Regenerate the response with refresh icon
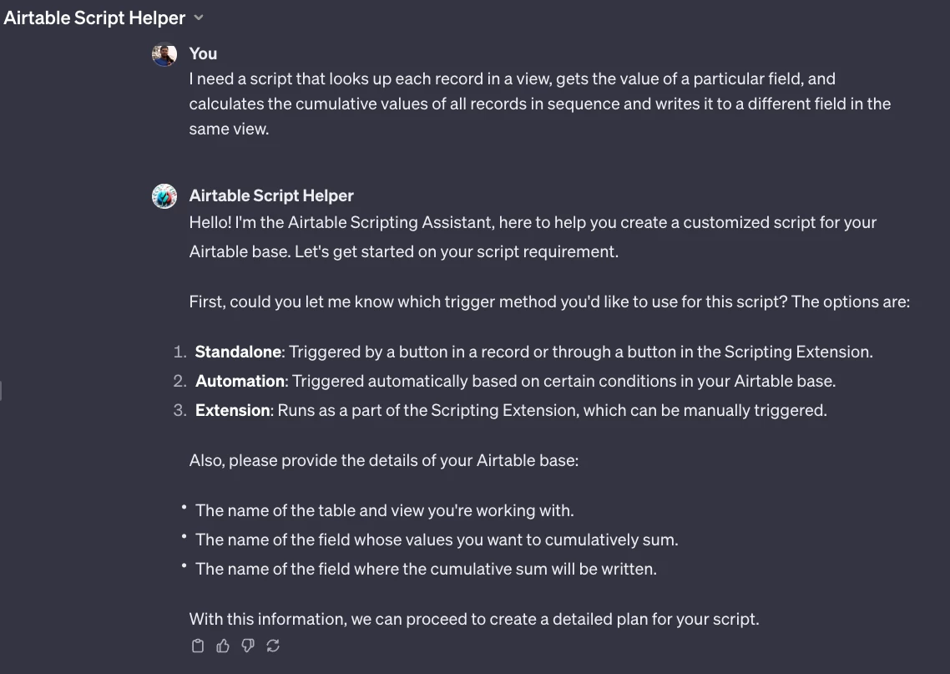The width and height of the screenshot is (950, 674). tap(273, 646)
